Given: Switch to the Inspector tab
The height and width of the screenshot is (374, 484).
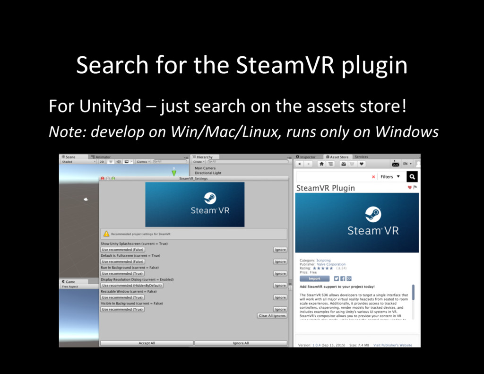Looking at the screenshot, I should coord(306,157).
